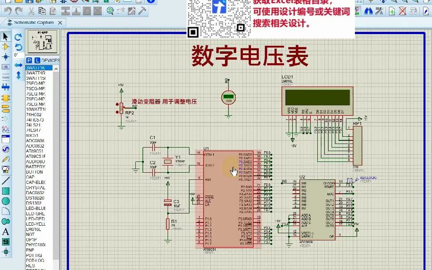432x270 pixels.
Task: Click the L button for device libraries
Action: point(38,60)
